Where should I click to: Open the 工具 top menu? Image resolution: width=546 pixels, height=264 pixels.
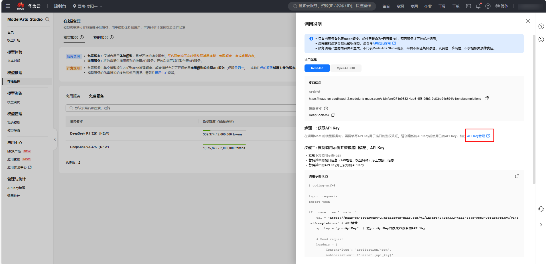(442, 6)
